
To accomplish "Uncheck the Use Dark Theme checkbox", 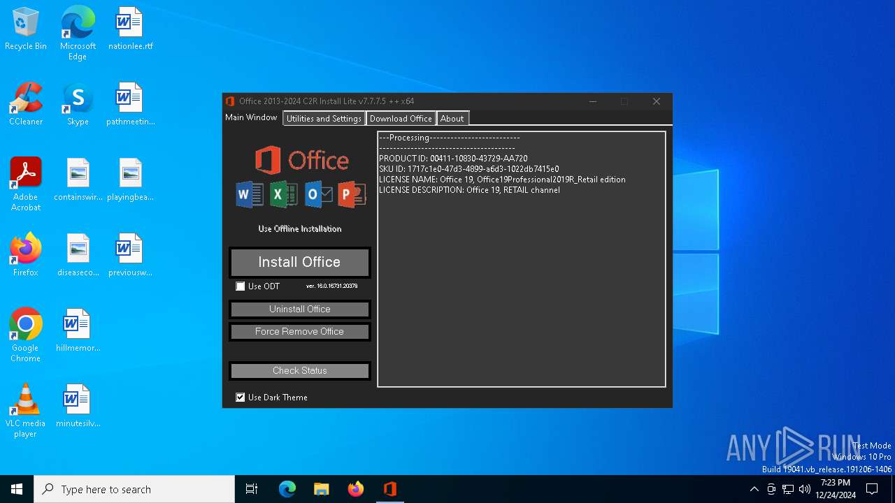I will coord(241,398).
